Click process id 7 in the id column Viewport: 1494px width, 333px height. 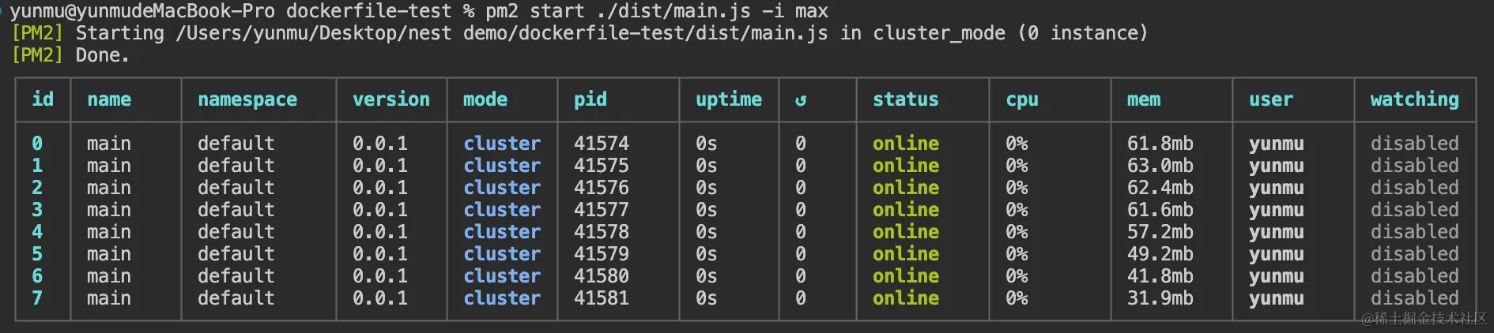[x=37, y=298]
